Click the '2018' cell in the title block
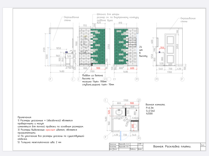This screenshot has height=156, width=209. point(140,144)
